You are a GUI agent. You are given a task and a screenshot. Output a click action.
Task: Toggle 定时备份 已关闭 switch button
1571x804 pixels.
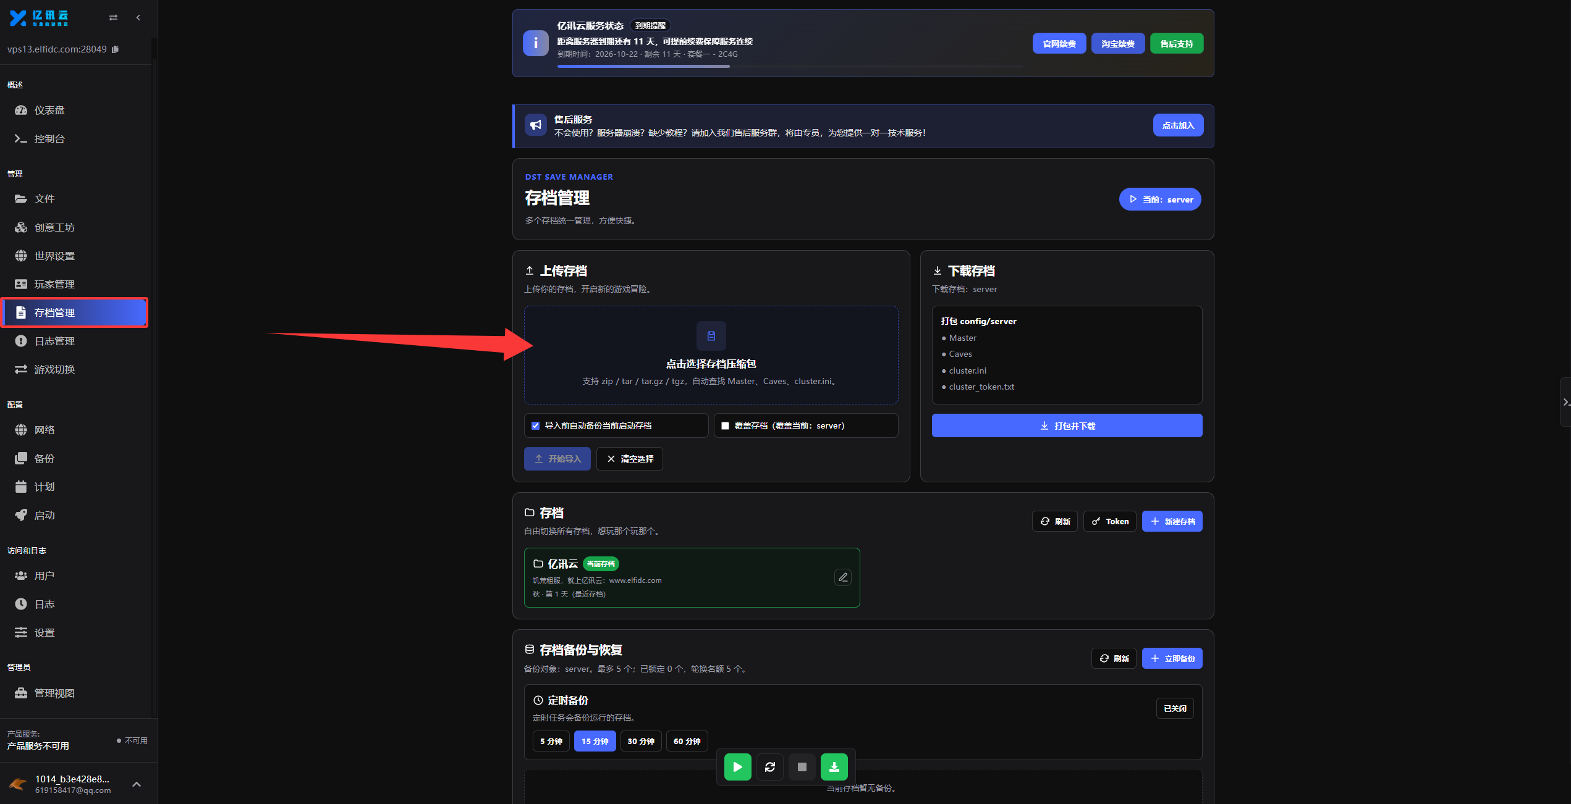[x=1175, y=708]
